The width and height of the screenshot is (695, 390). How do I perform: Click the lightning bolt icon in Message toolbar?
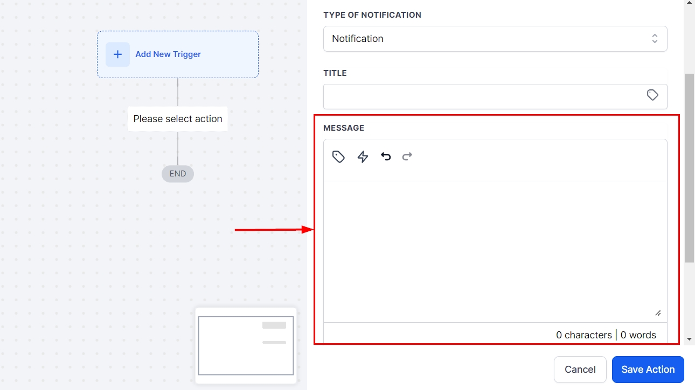point(363,157)
